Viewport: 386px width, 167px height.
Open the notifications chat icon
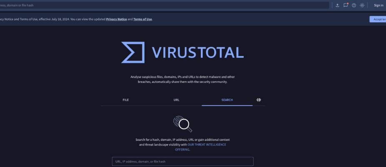(346, 5)
